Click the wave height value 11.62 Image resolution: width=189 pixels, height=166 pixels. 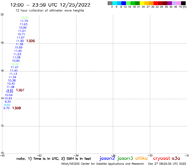click(18, 51)
